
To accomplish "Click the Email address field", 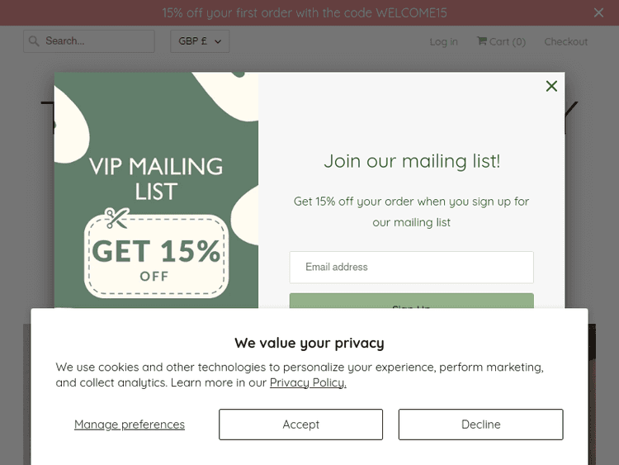I will [411, 268].
